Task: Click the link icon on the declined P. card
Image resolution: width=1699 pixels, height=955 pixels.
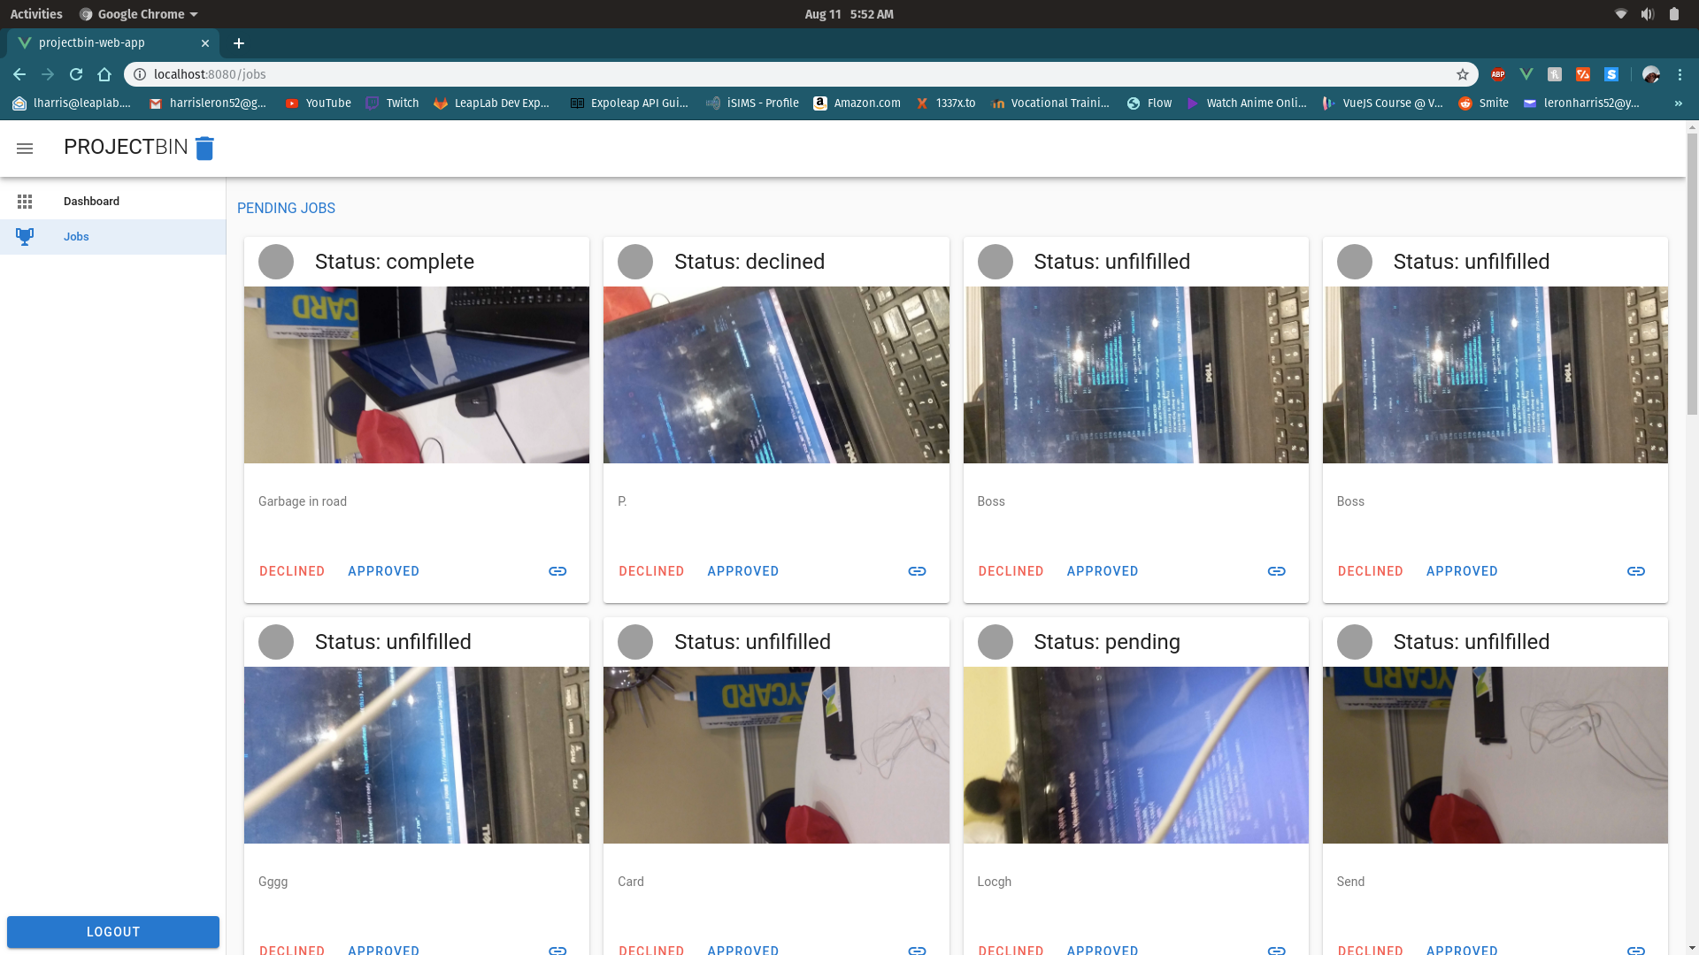Action: pyautogui.click(x=917, y=571)
